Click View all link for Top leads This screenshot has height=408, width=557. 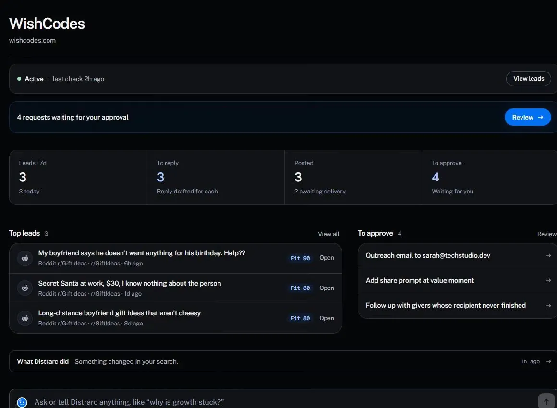pyautogui.click(x=328, y=234)
